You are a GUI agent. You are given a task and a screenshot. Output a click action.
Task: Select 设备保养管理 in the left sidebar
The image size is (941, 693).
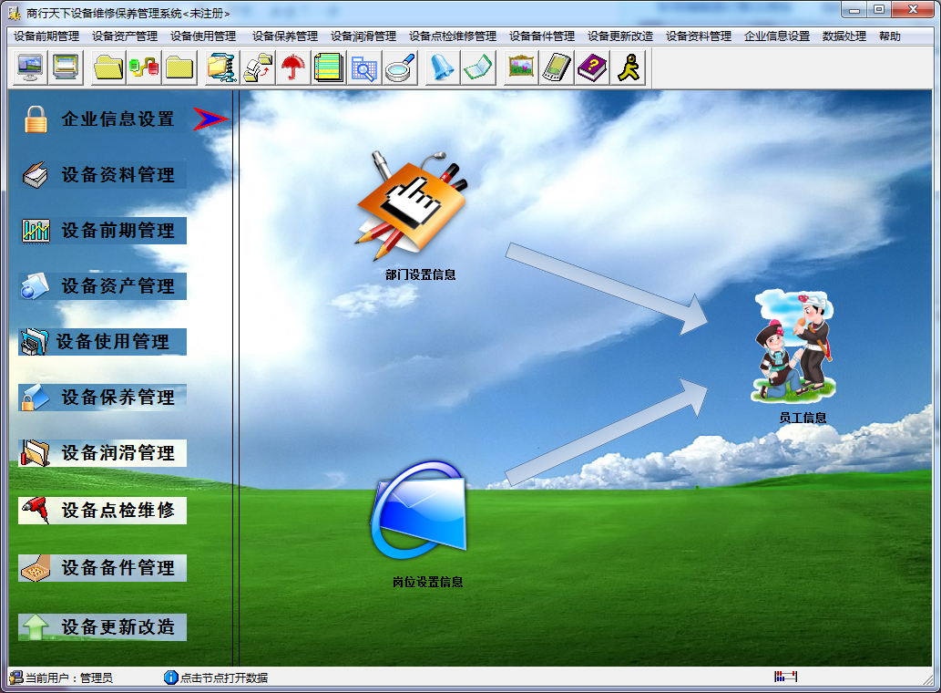coord(102,397)
